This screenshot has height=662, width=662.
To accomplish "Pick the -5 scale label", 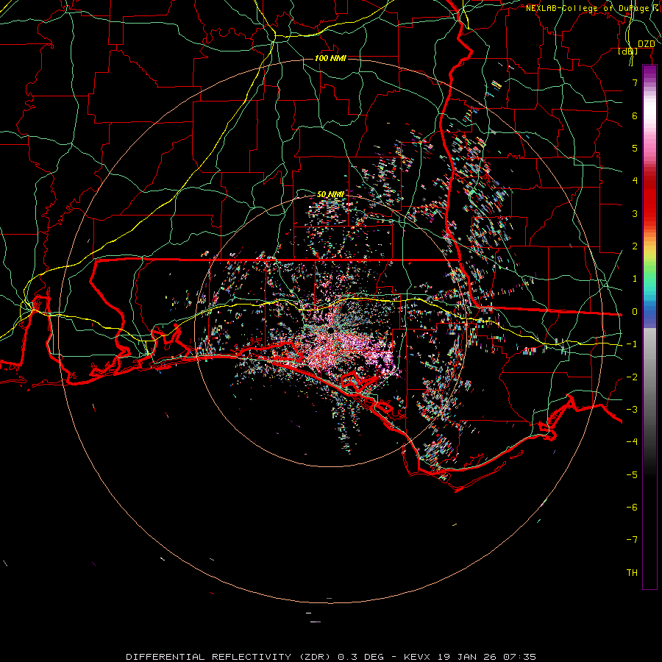I will [632, 474].
